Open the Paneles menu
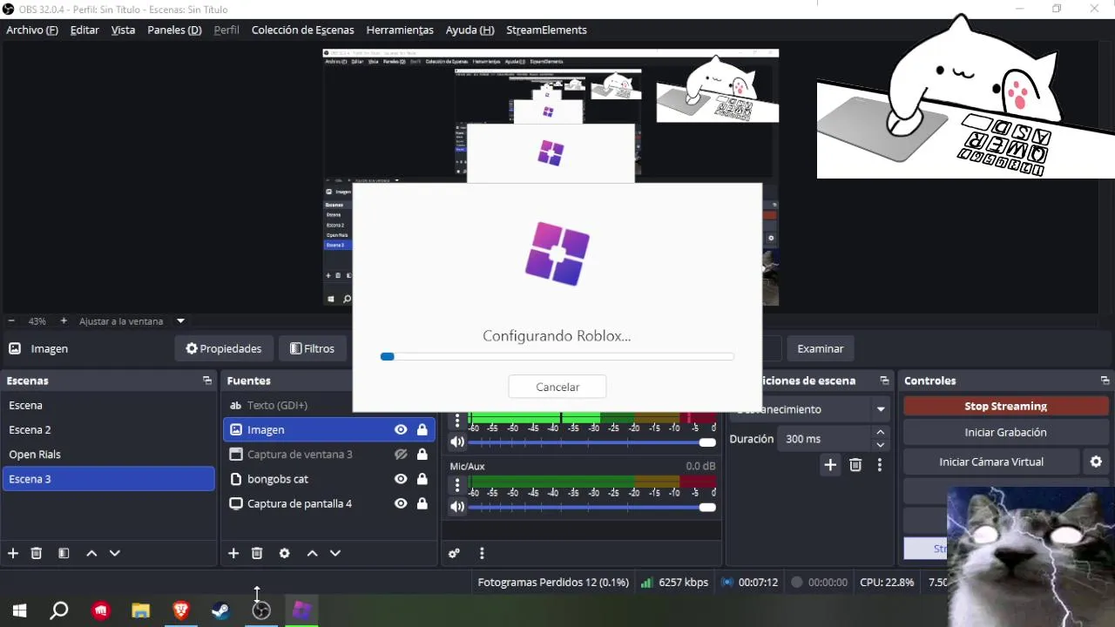 [174, 30]
